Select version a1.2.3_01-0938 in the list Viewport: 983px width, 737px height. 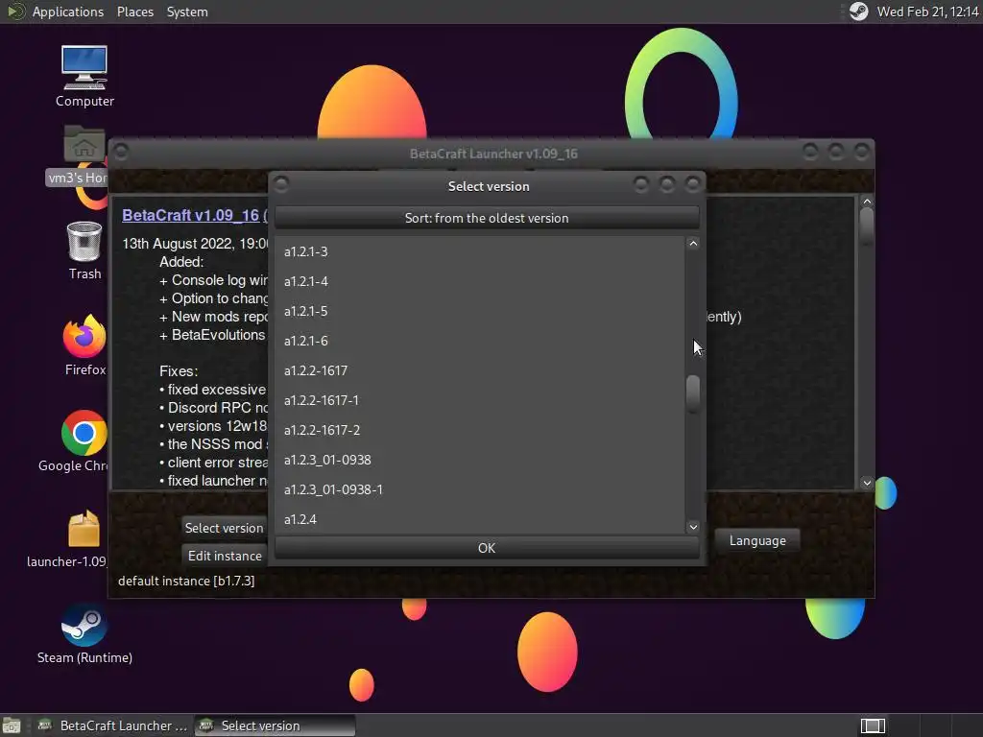click(x=480, y=460)
